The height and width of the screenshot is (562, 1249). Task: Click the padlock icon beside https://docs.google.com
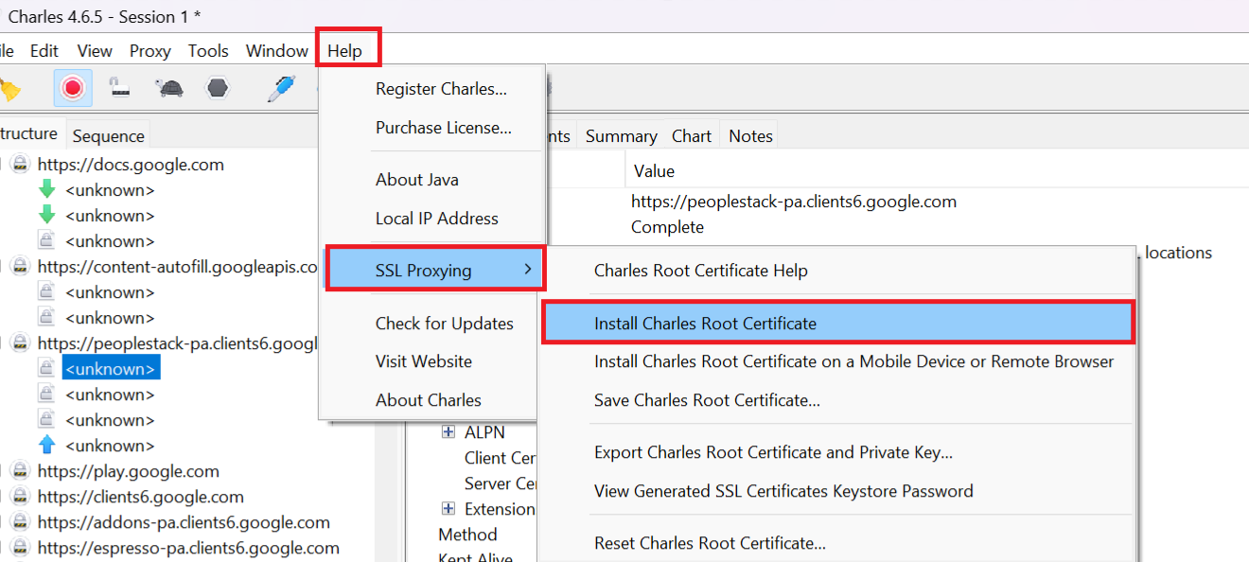click(x=20, y=165)
